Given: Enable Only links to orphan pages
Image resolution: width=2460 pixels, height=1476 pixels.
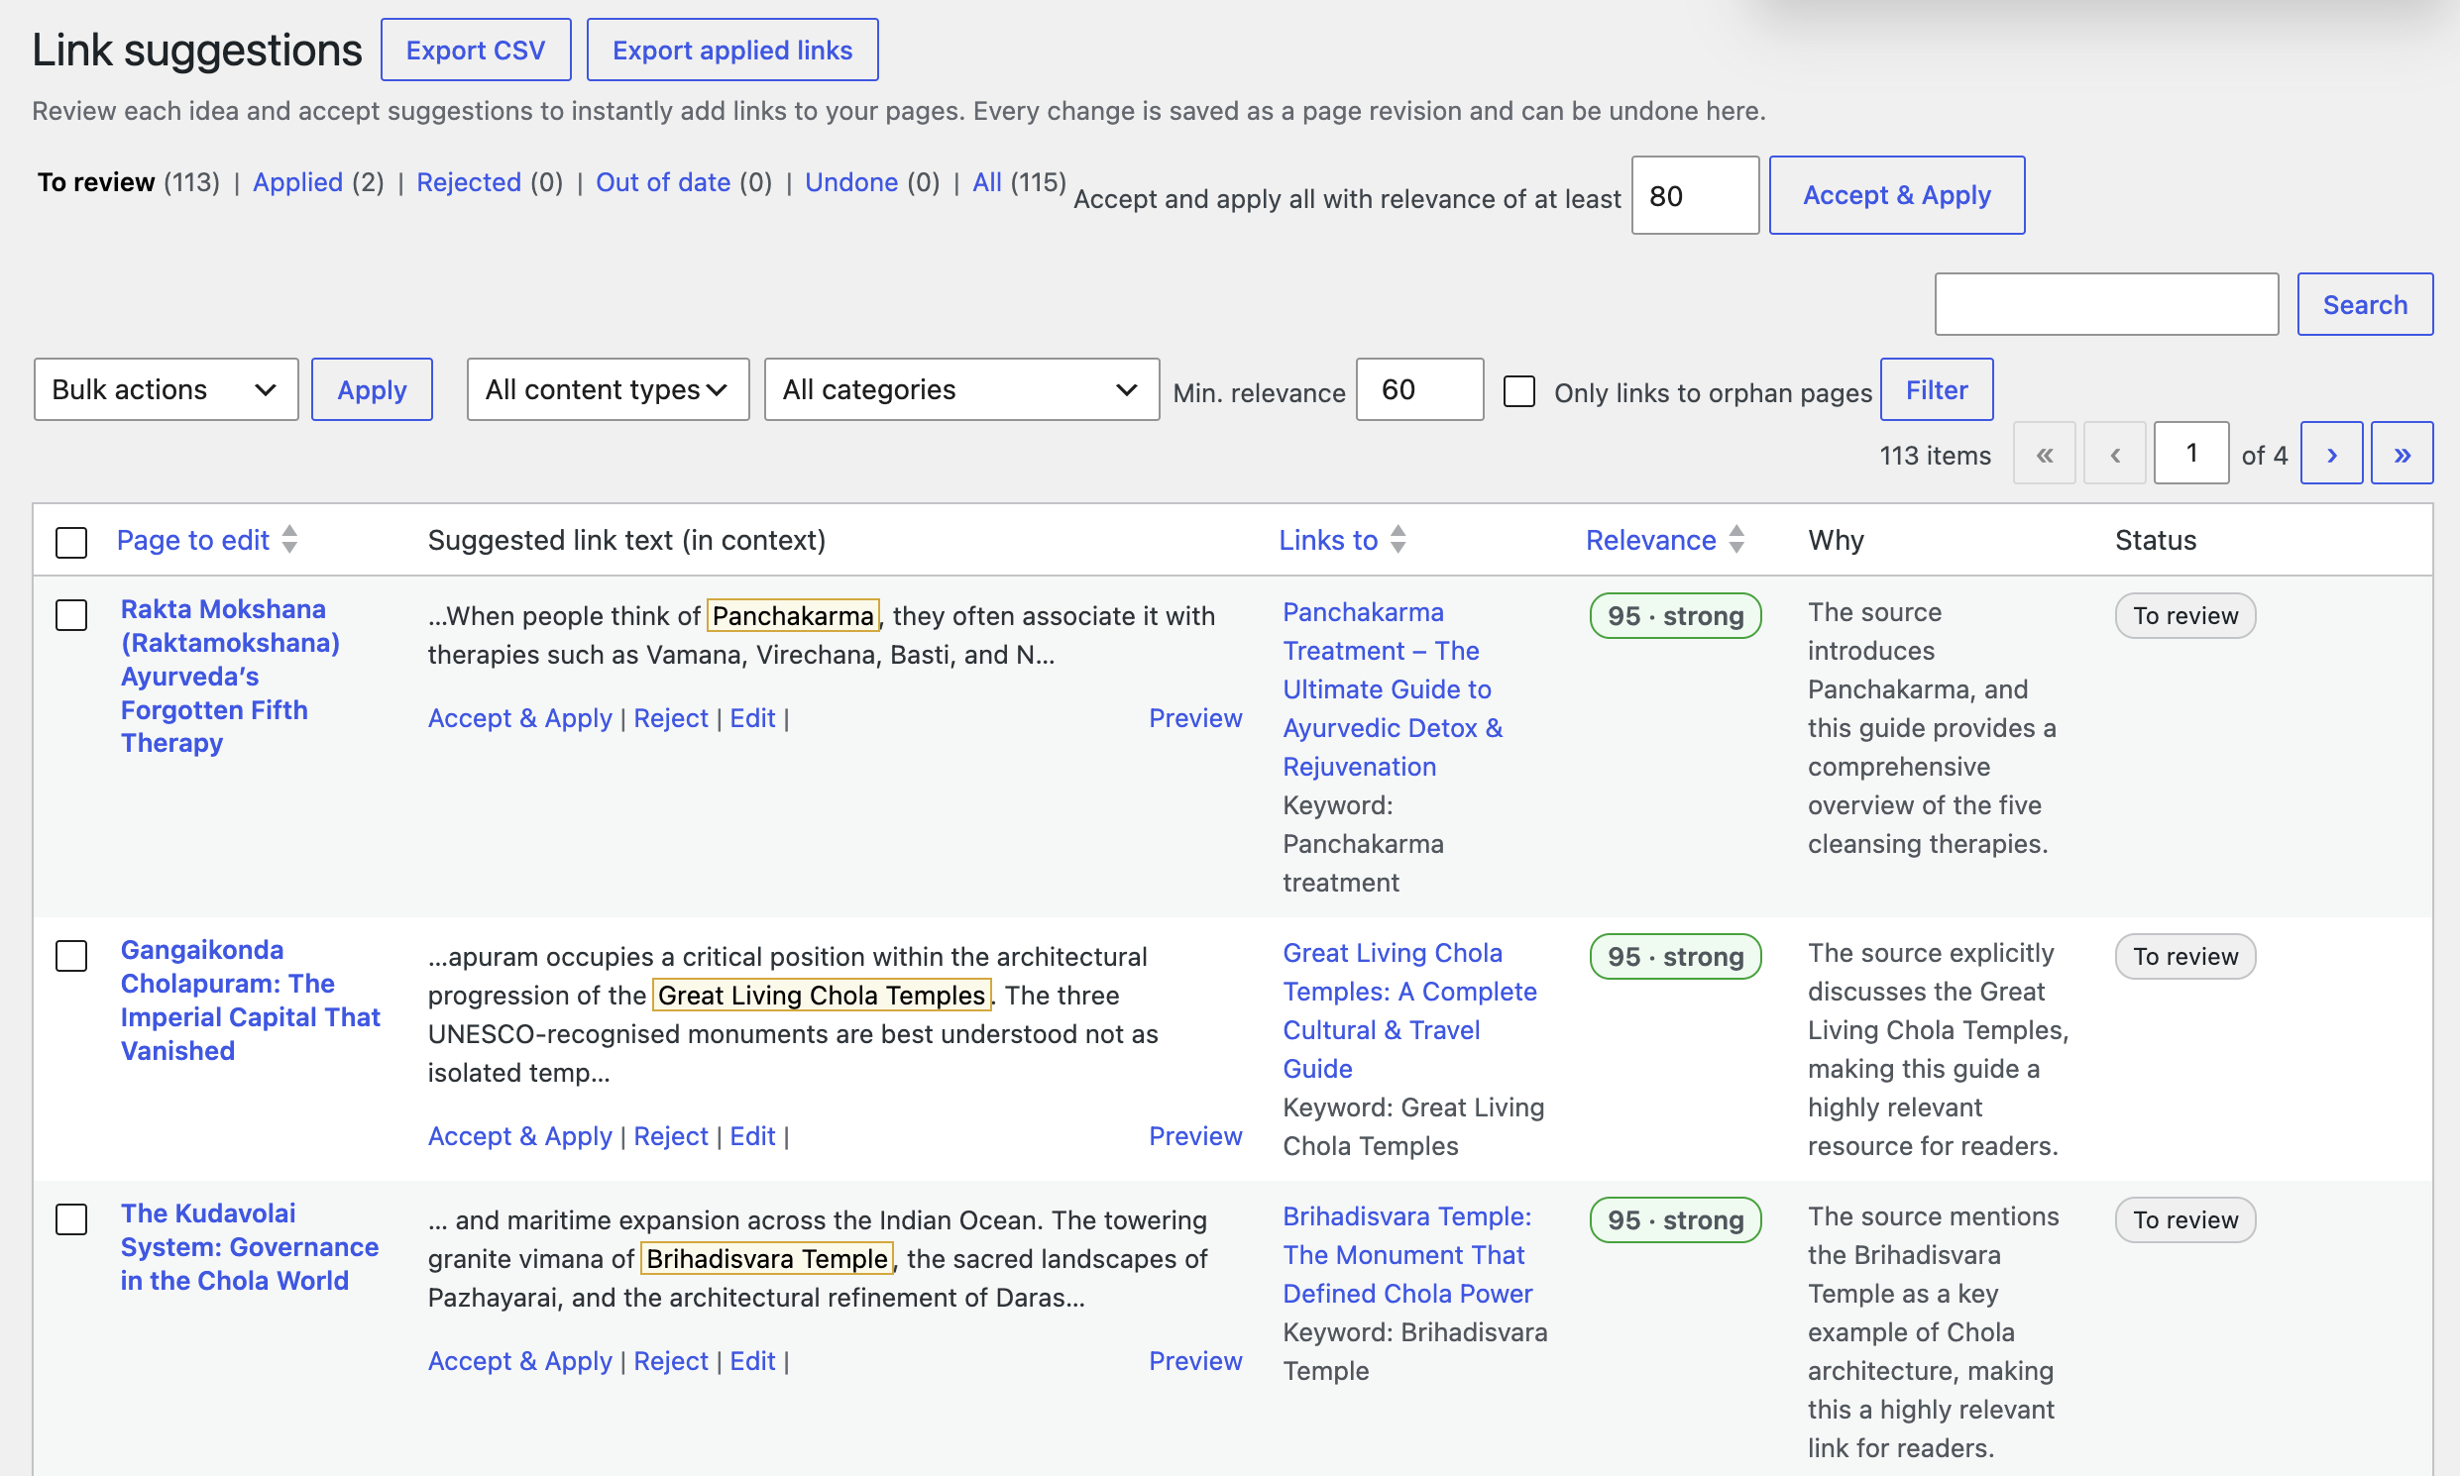Looking at the screenshot, I should pos(1518,391).
